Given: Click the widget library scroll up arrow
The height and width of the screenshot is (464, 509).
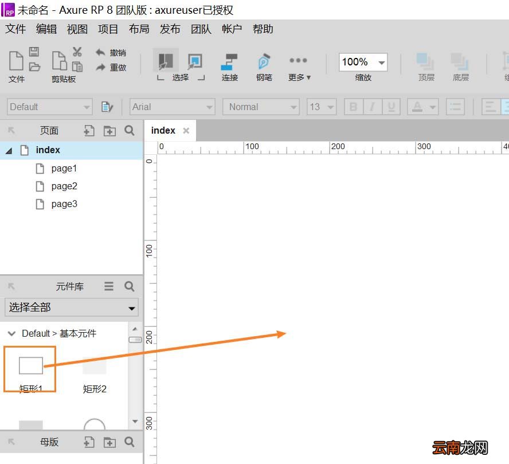Looking at the screenshot, I should (135, 329).
